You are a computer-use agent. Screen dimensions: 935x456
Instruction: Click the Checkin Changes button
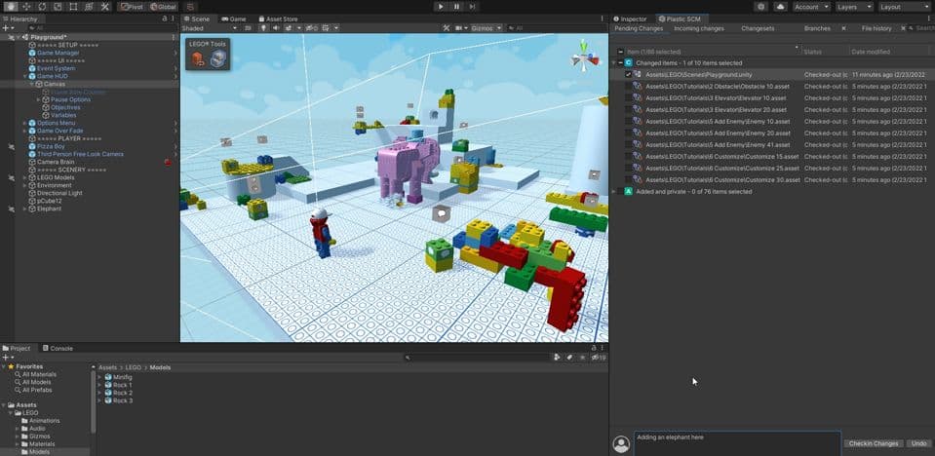coord(873,443)
